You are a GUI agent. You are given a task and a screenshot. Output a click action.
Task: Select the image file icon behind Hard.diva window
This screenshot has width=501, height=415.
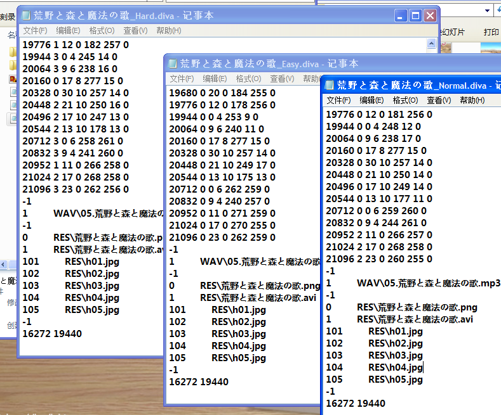[x=13, y=79]
